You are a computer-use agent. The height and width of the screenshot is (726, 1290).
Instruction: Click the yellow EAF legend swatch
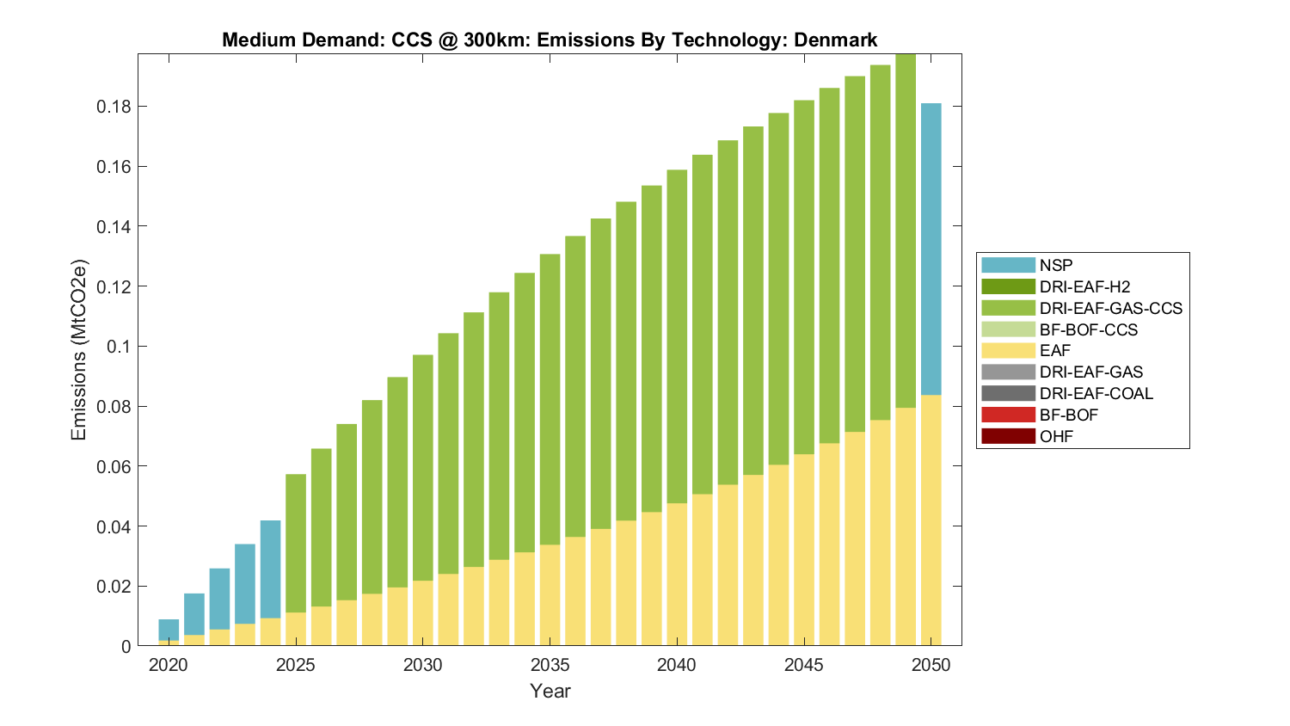coord(1007,351)
